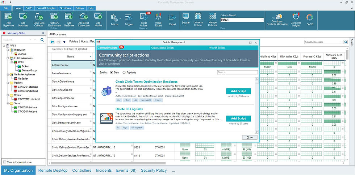This screenshot has width=355, height=175.
Task: Sort by the Disk Write KB/s column
Action: (289, 57)
